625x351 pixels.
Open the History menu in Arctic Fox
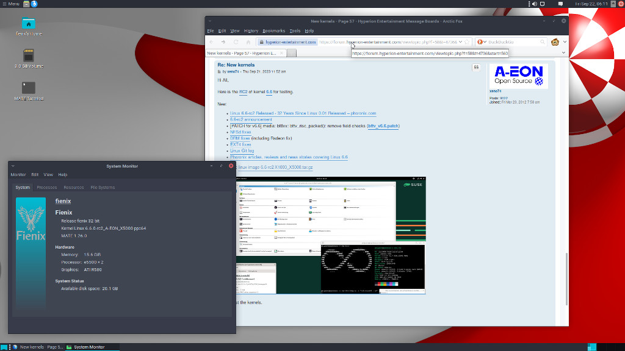[251, 30]
